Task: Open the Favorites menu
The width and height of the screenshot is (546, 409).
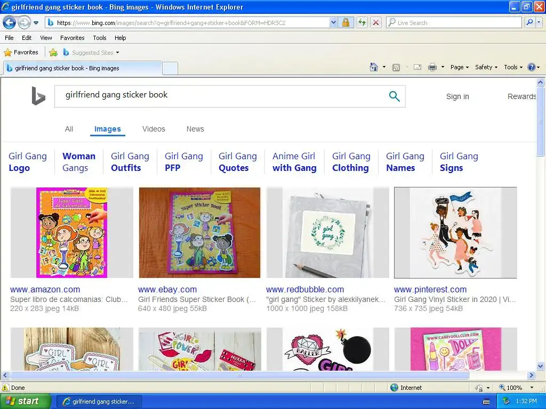Action: [x=72, y=38]
